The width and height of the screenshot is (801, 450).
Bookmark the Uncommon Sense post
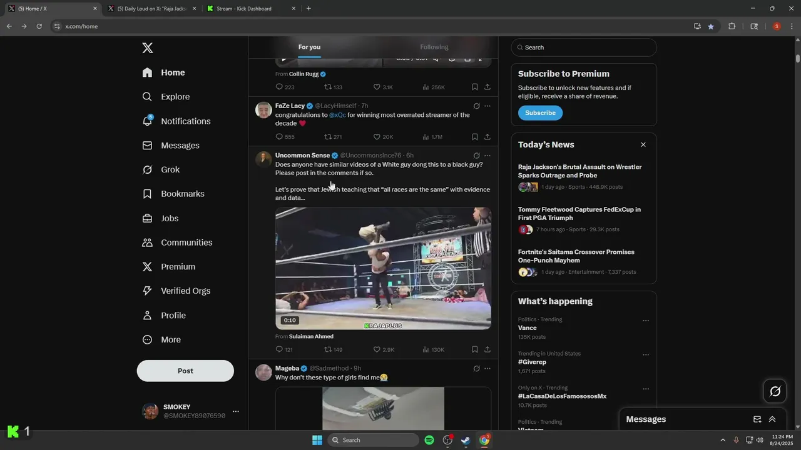click(x=475, y=349)
